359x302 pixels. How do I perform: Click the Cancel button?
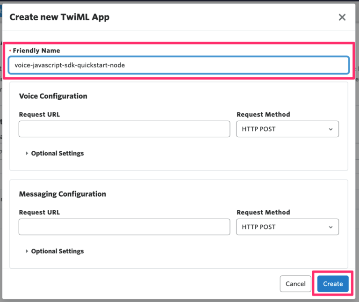pyautogui.click(x=295, y=284)
